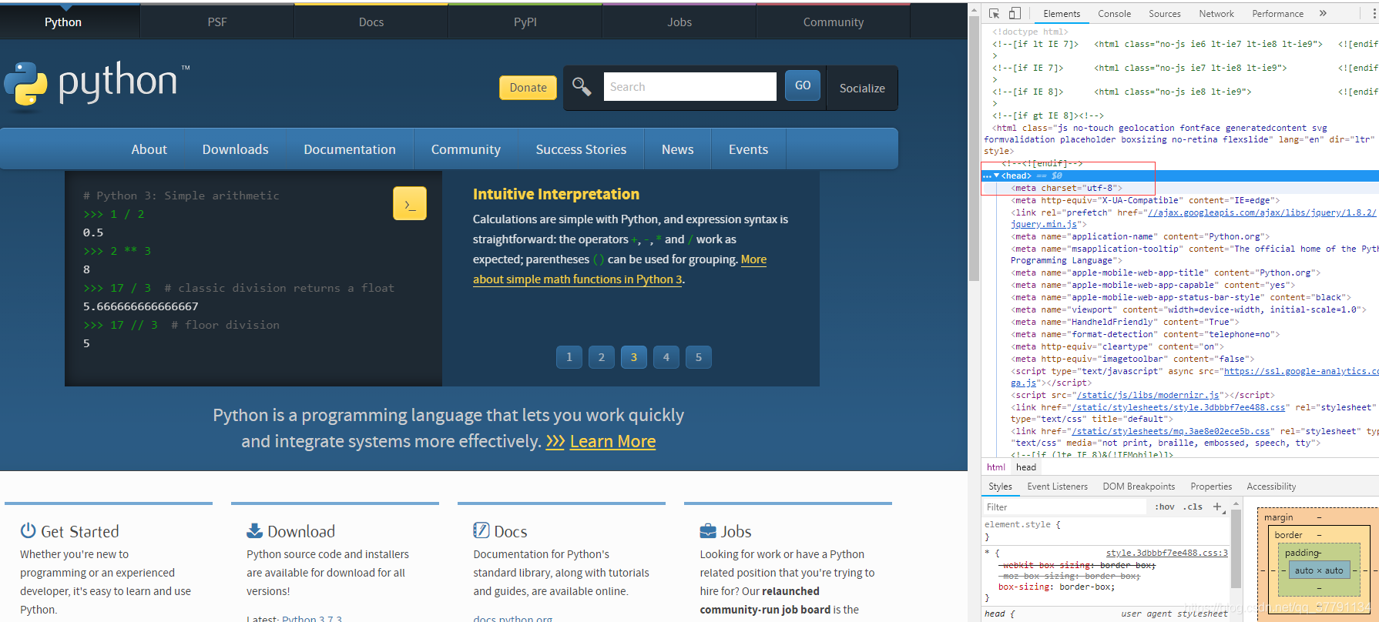Click the Get Started power icon
1379x622 pixels.
click(29, 530)
